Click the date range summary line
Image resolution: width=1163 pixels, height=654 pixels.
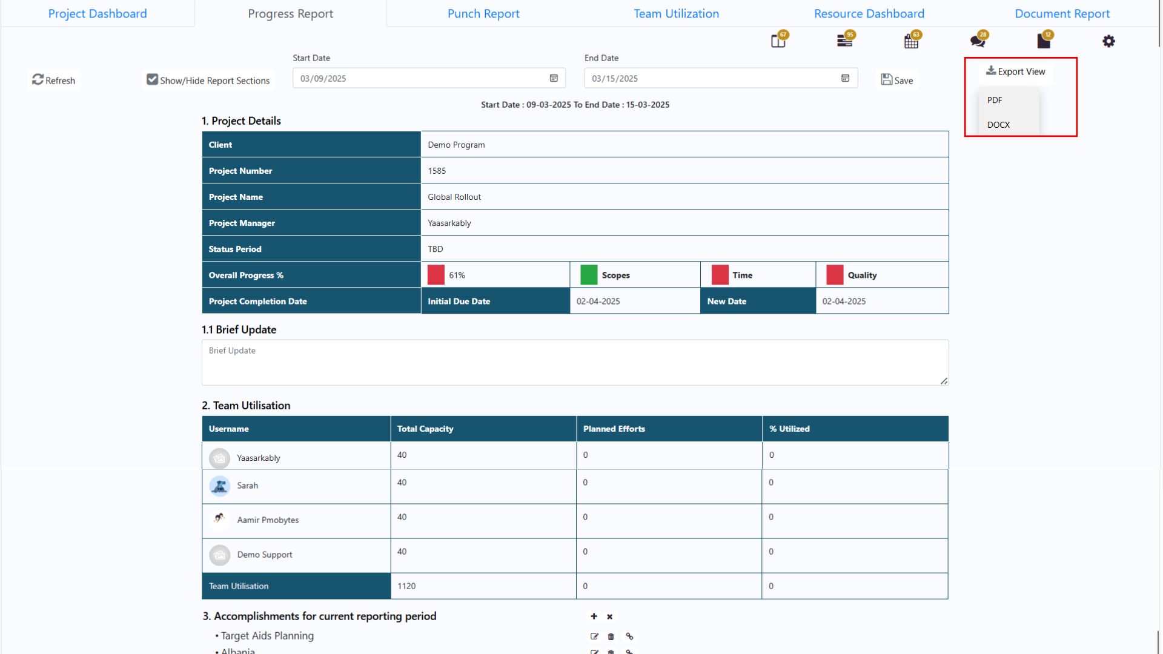pos(575,105)
